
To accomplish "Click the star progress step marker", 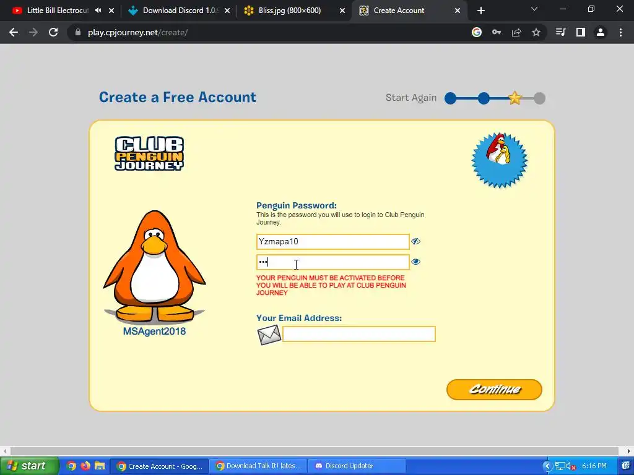I will point(515,98).
